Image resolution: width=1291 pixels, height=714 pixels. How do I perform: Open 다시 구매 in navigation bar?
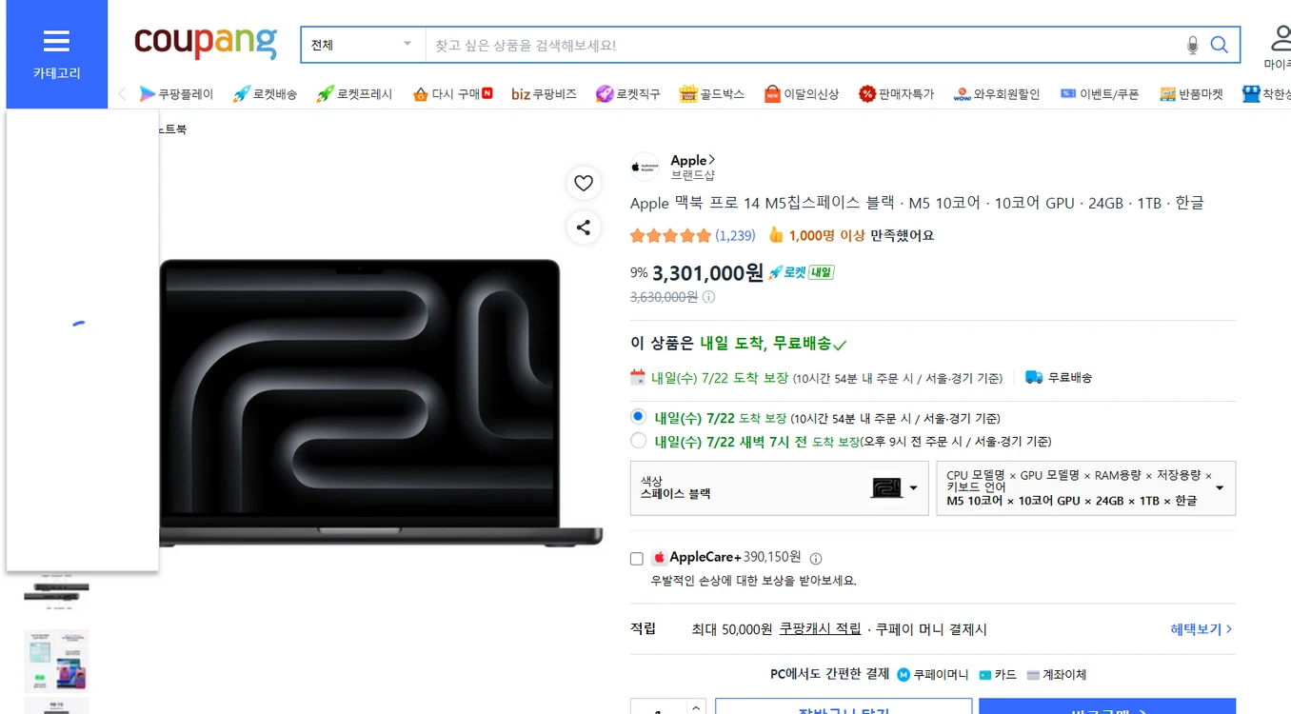(452, 94)
